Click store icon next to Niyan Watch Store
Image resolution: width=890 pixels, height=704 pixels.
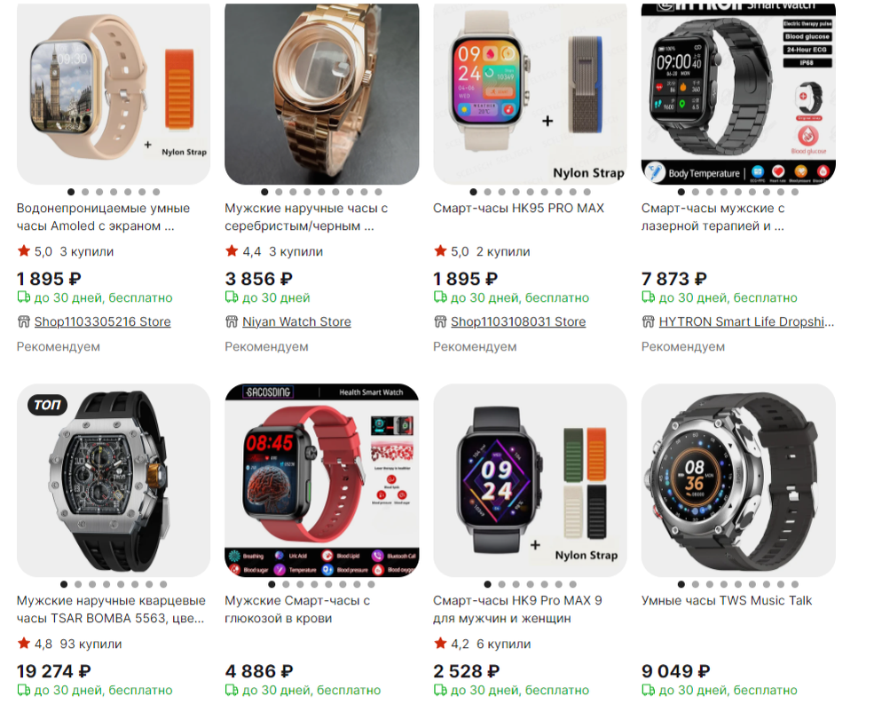point(232,322)
